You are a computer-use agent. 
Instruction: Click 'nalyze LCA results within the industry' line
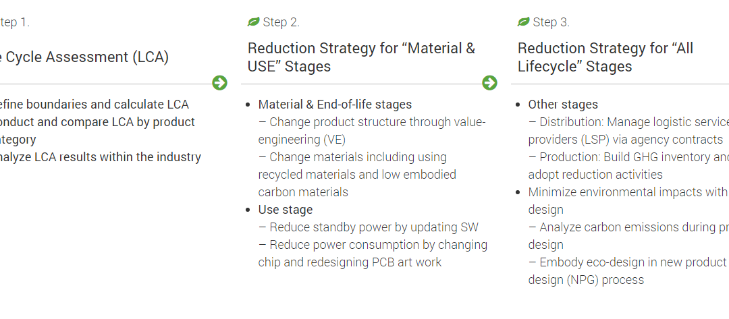[101, 157]
